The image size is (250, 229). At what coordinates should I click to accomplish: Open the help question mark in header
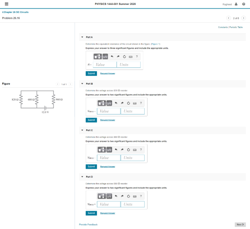(244, 4)
